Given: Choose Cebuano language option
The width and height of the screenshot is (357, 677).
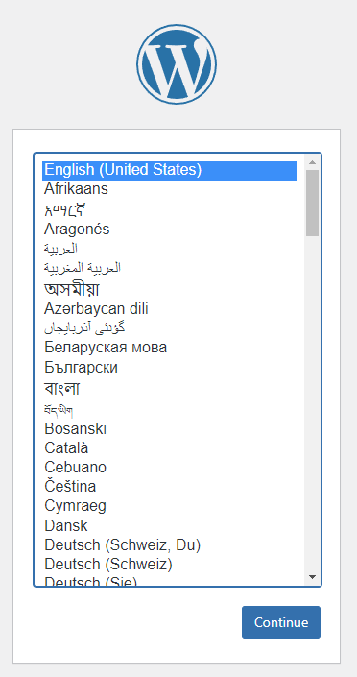Looking at the screenshot, I should (169, 467).
